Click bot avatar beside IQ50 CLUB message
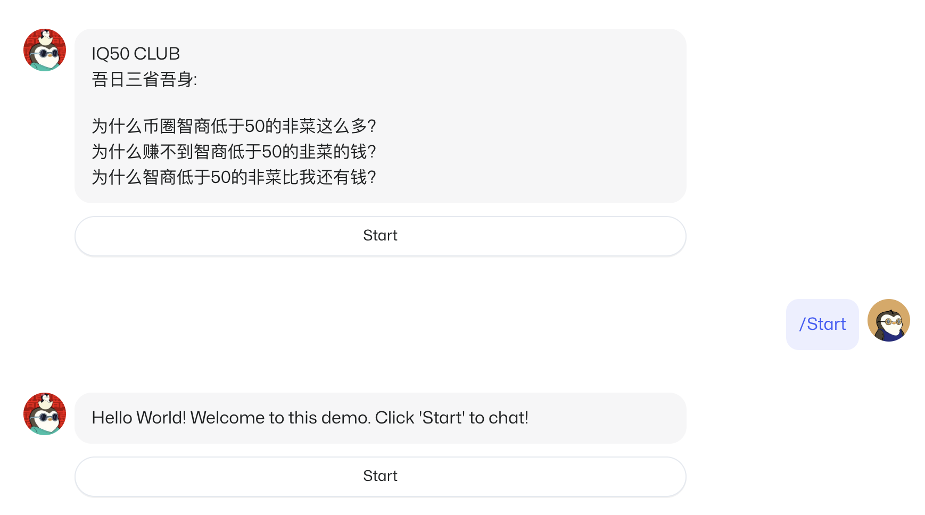Screen dimensions: 925x515 click(x=45, y=50)
